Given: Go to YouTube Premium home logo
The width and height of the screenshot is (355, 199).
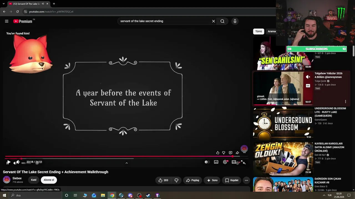Looking at the screenshot, I should pos(23,21).
